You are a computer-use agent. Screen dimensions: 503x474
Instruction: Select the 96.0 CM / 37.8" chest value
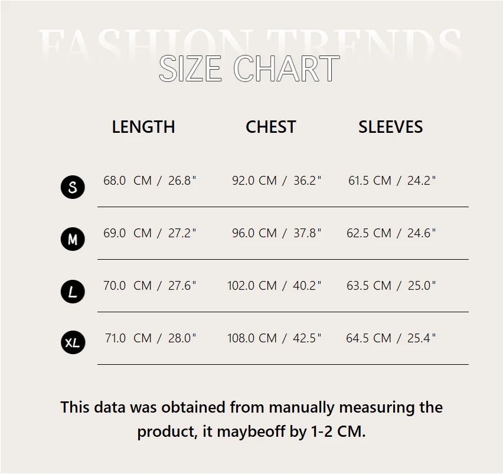276,233
